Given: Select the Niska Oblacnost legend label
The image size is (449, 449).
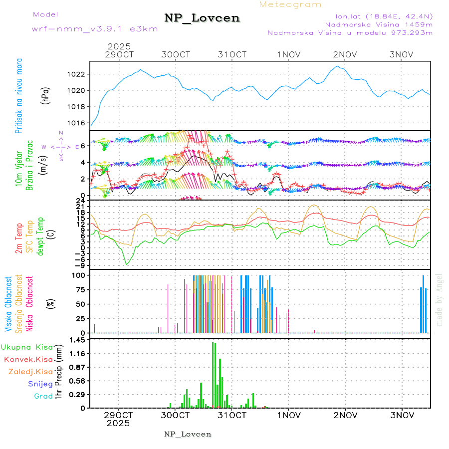Looking at the screenshot, I should pos(30,303).
